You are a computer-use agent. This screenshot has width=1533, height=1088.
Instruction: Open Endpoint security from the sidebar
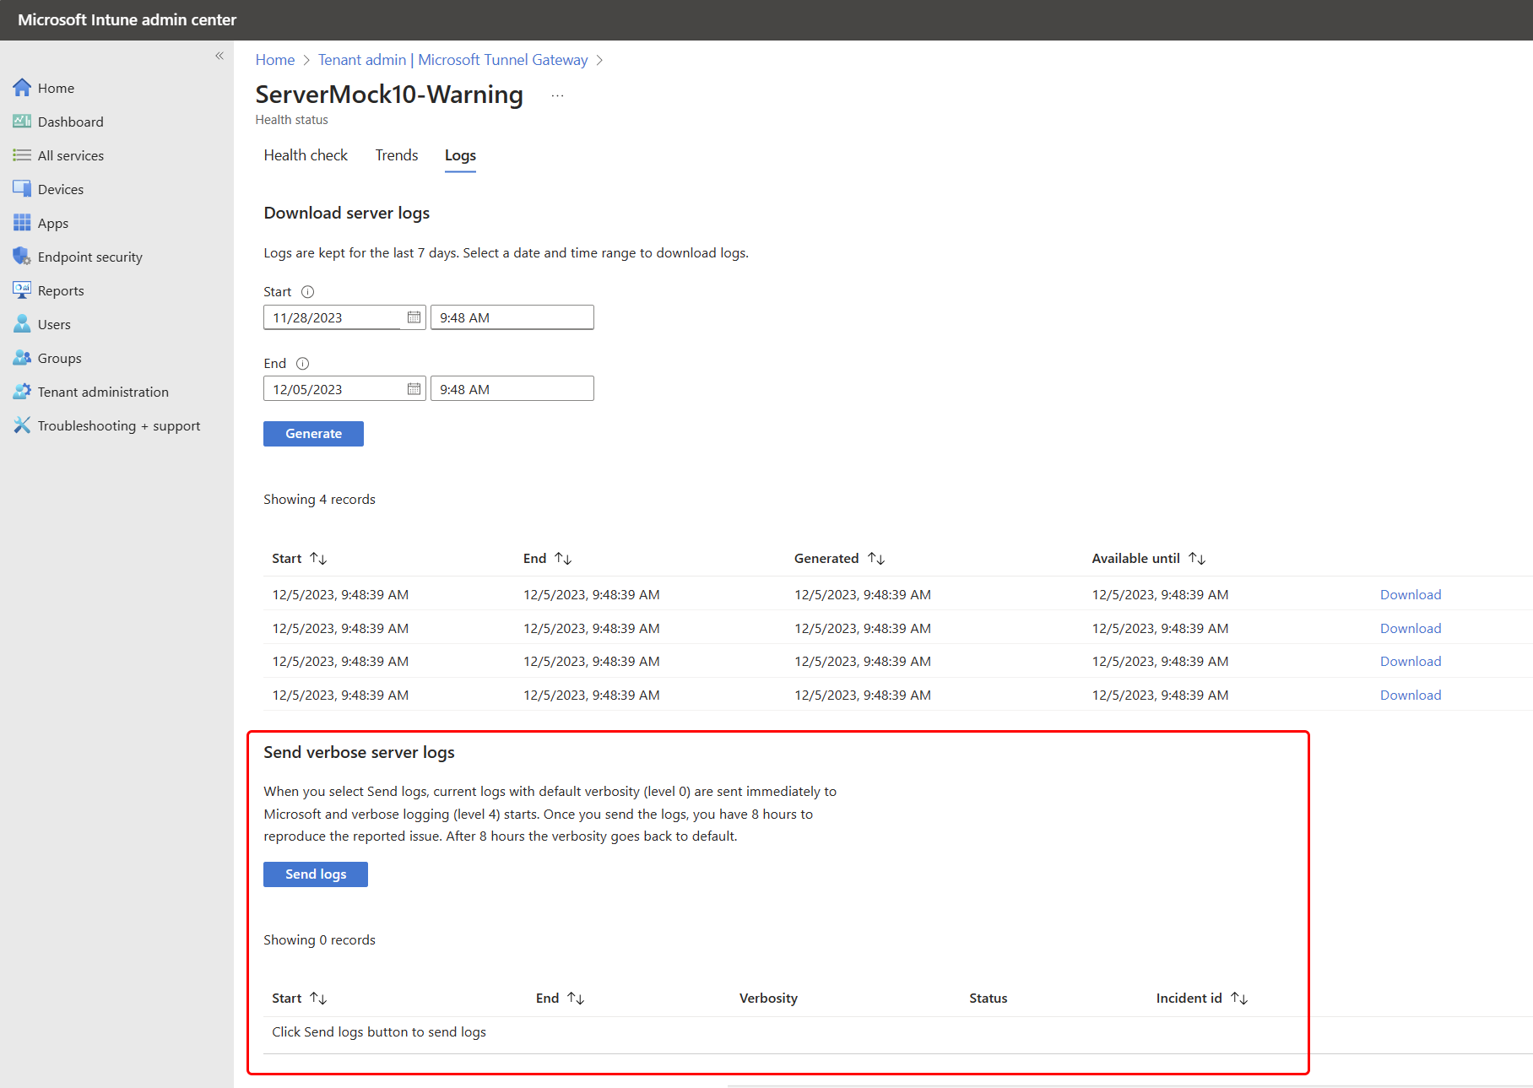(22, 256)
